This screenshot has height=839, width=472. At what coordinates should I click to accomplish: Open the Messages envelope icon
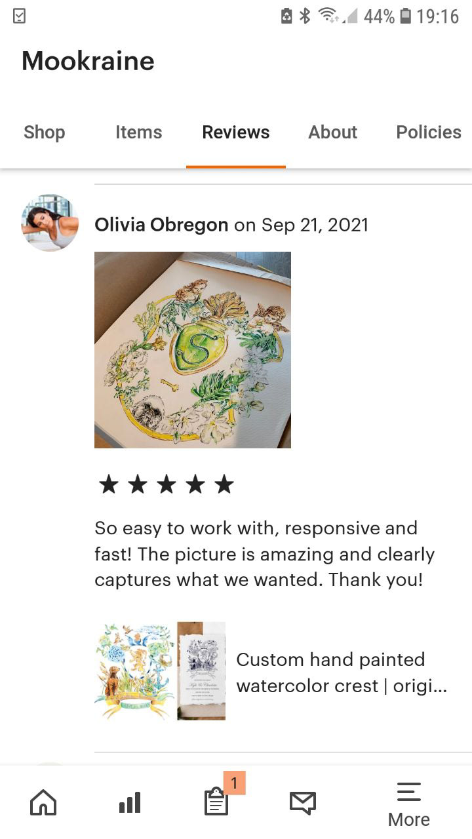coord(303,803)
